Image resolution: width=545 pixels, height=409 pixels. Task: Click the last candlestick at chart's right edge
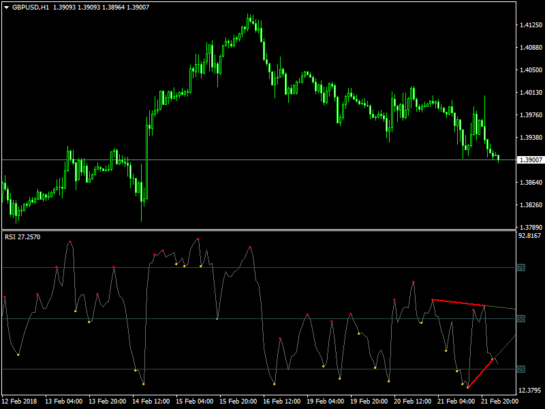pyautogui.click(x=499, y=158)
